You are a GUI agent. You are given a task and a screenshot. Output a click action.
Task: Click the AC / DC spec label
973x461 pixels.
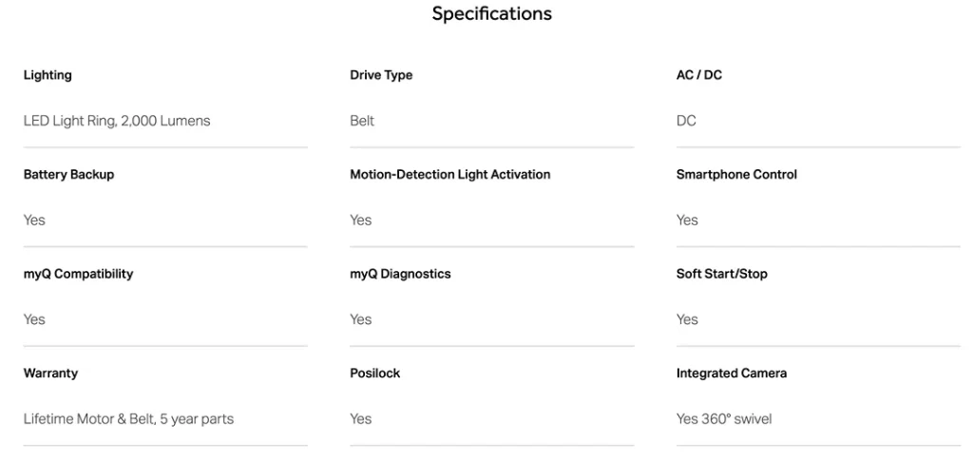coord(698,75)
